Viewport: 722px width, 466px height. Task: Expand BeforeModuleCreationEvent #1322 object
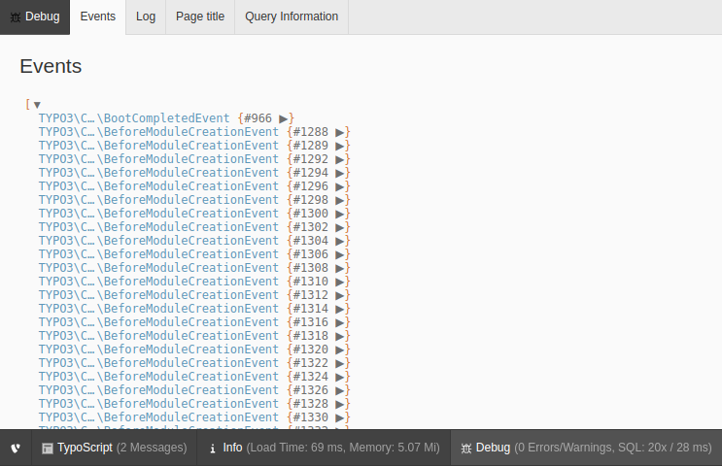(x=340, y=363)
